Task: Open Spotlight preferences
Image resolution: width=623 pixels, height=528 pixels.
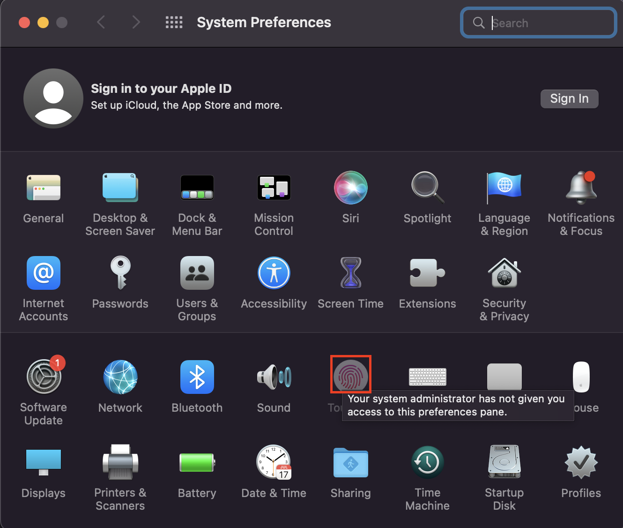Action: 428,188
